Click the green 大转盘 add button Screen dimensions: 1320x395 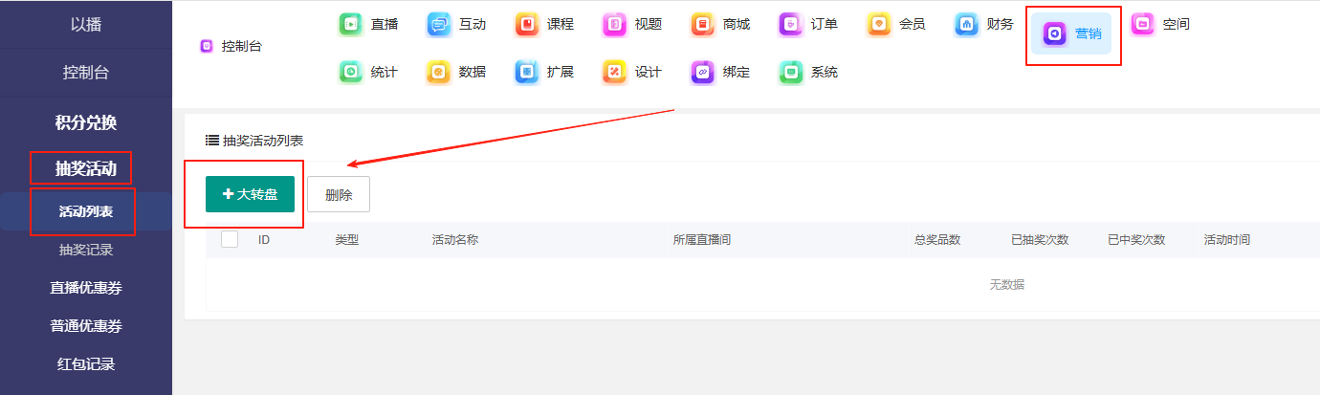coord(250,194)
